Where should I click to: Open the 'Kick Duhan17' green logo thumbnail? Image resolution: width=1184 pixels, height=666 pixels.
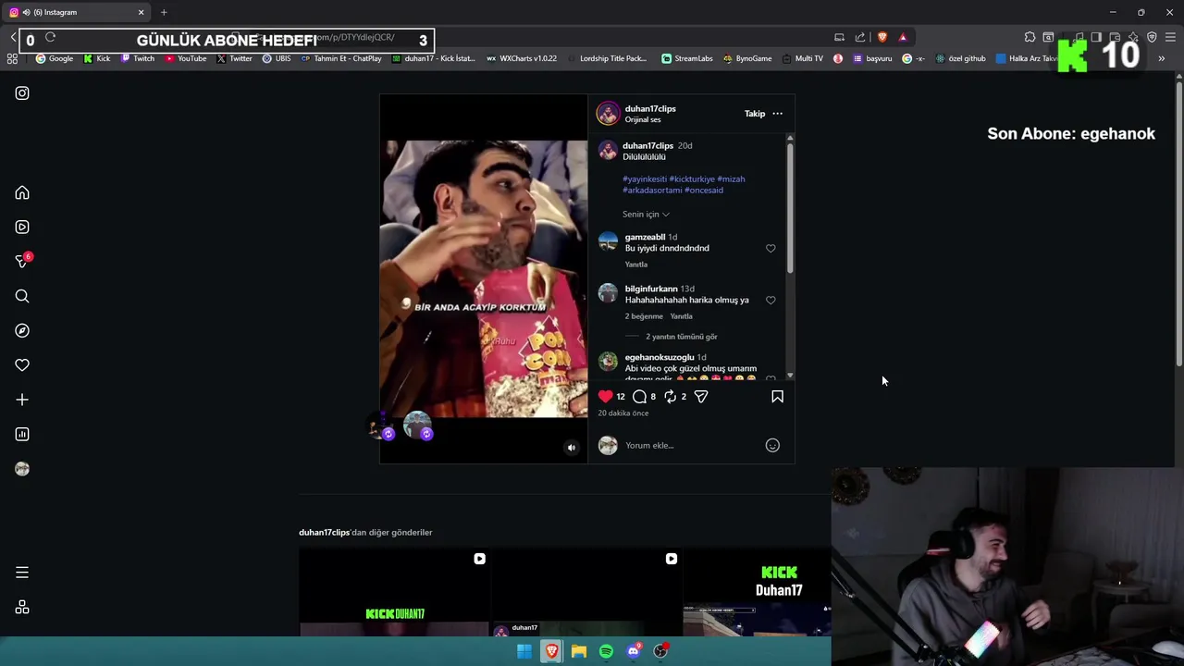pyautogui.click(x=757, y=592)
